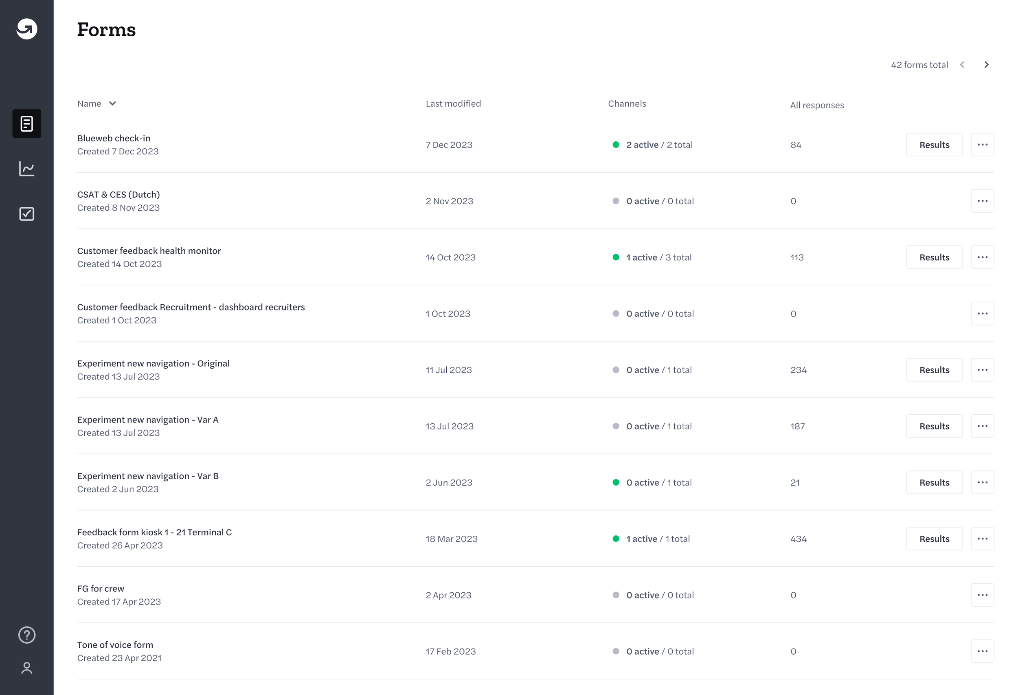This screenshot has width=1018, height=695.
Task: Open more options for Blueweb check-in
Action: 983,145
